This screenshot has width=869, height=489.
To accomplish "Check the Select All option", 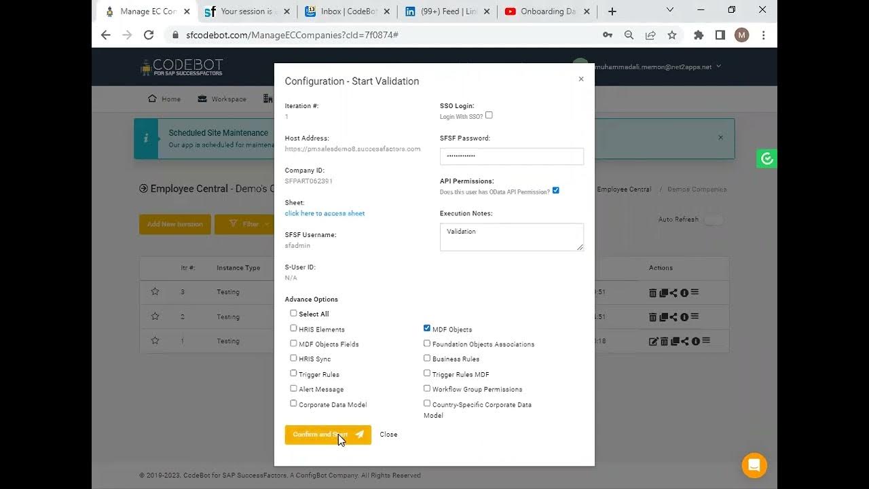I will click(x=293, y=313).
